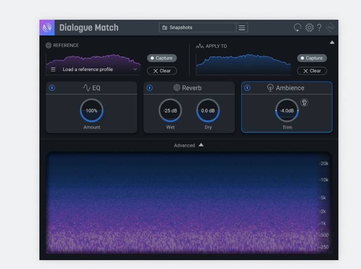Select the Ambience module header
The width and height of the screenshot is (361, 269).
click(x=287, y=88)
